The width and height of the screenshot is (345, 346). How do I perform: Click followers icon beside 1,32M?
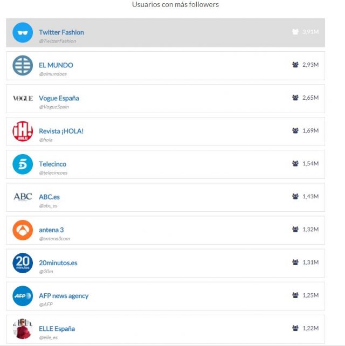pyautogui.click(x=295, y=229)
